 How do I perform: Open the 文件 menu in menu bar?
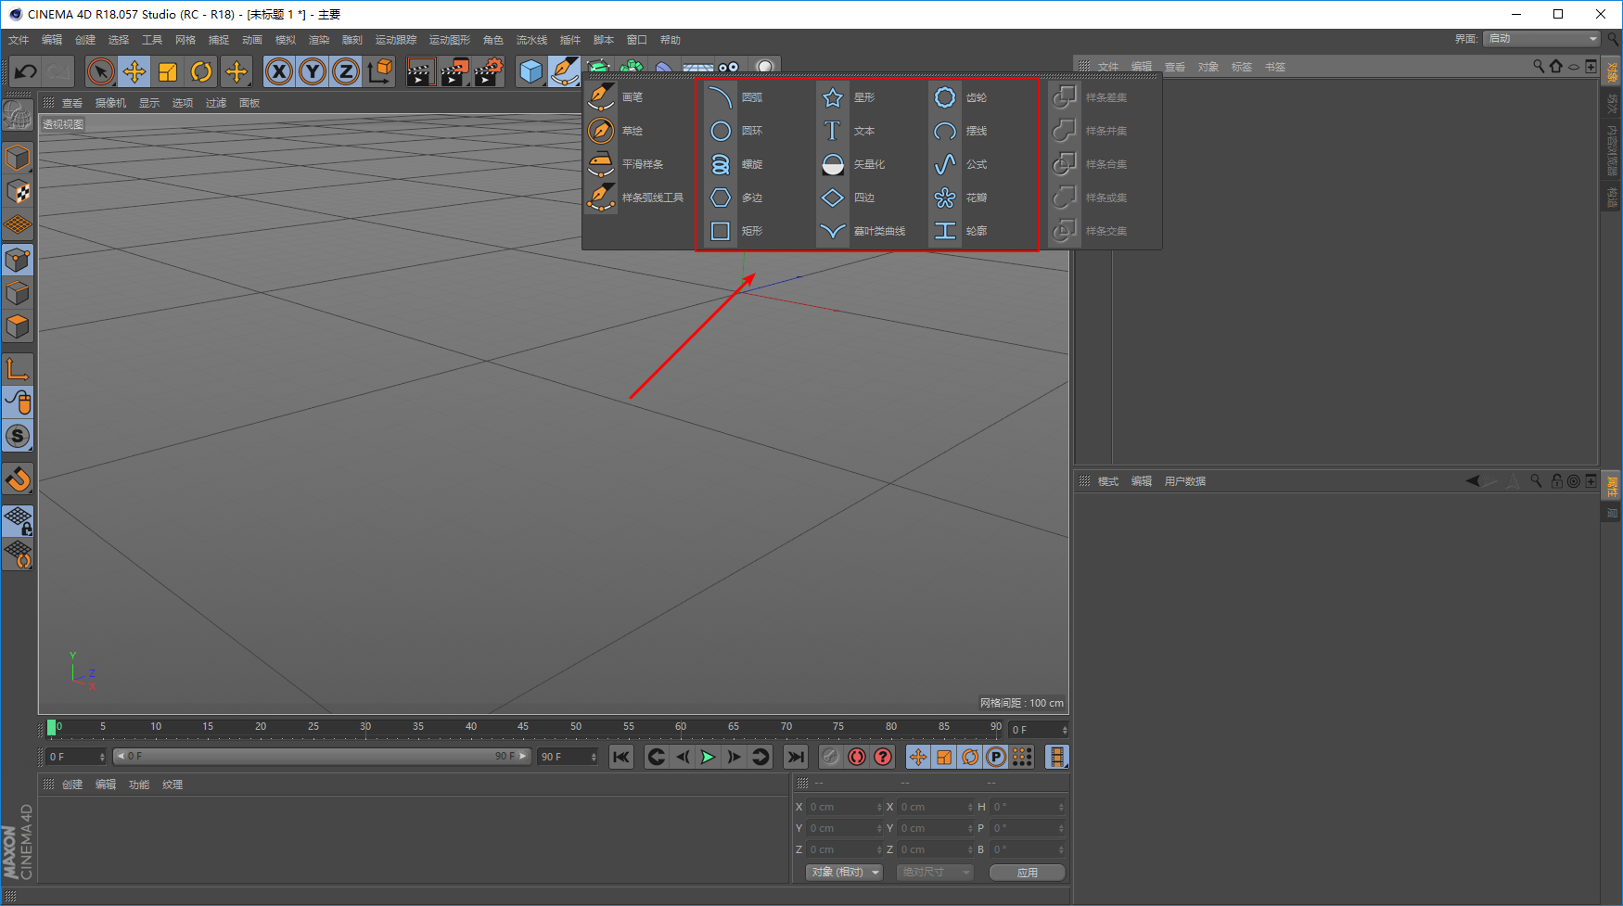click(19, 40)
